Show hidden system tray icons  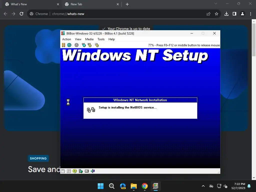[x=203, y=186]
